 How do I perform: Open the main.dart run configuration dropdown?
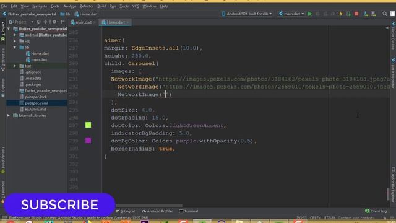[x=291, y=14]
